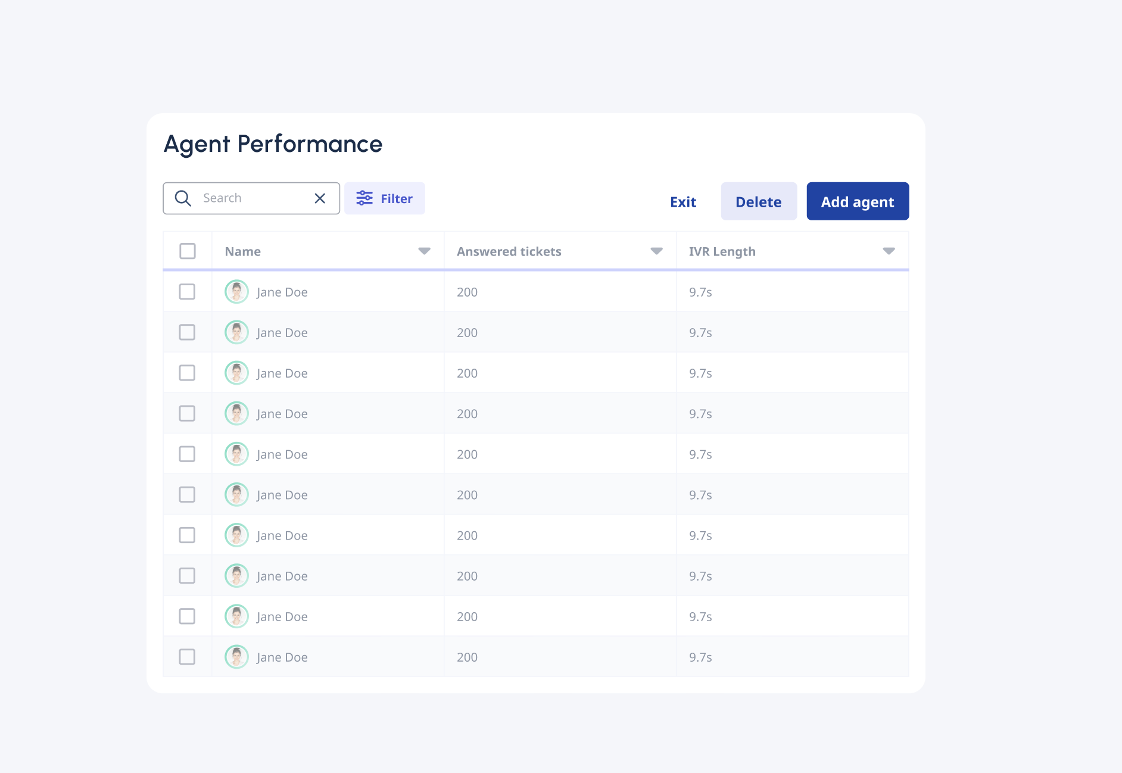This screenshot has height=773, width=1122.
Task: Open the IVR Length column dropdown arrow
Action: click(x=889, y=251)
